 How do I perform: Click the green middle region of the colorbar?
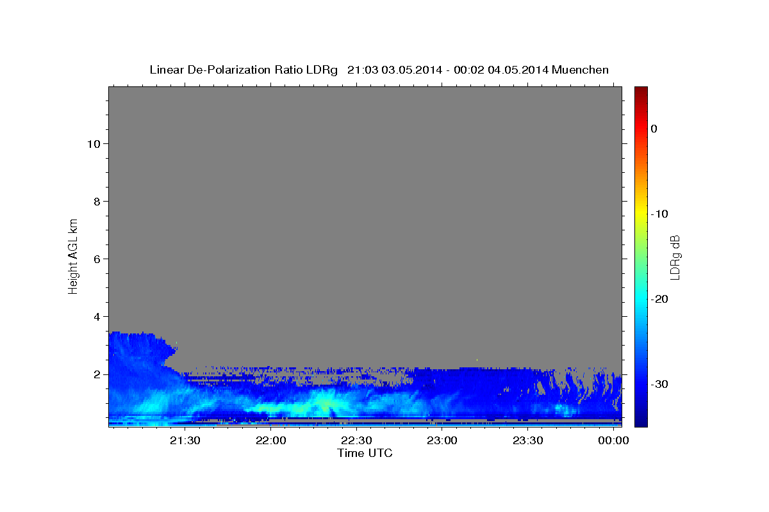point(641,256)
